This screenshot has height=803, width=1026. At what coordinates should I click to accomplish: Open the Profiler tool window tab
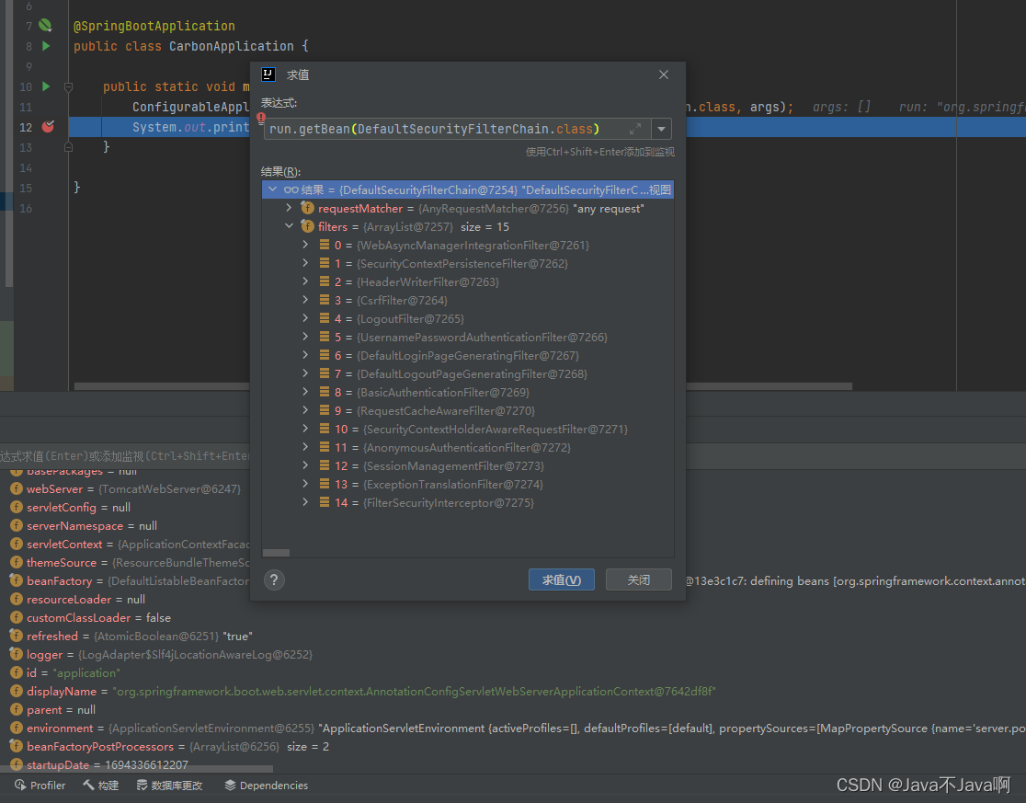click(x=40, y=785)
